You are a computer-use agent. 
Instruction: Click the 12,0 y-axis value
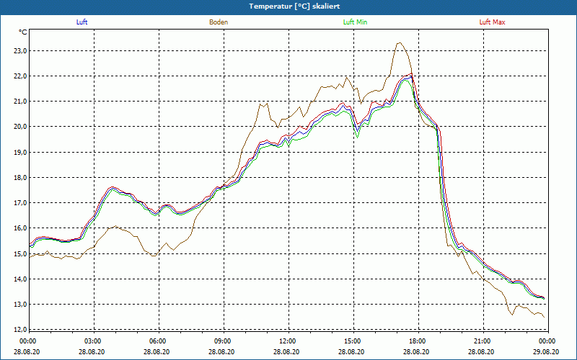pos(20,330)
